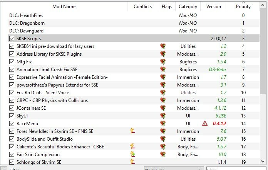
Task: Click the flag icon for Address Library row
Action: [x=163, y=54]
